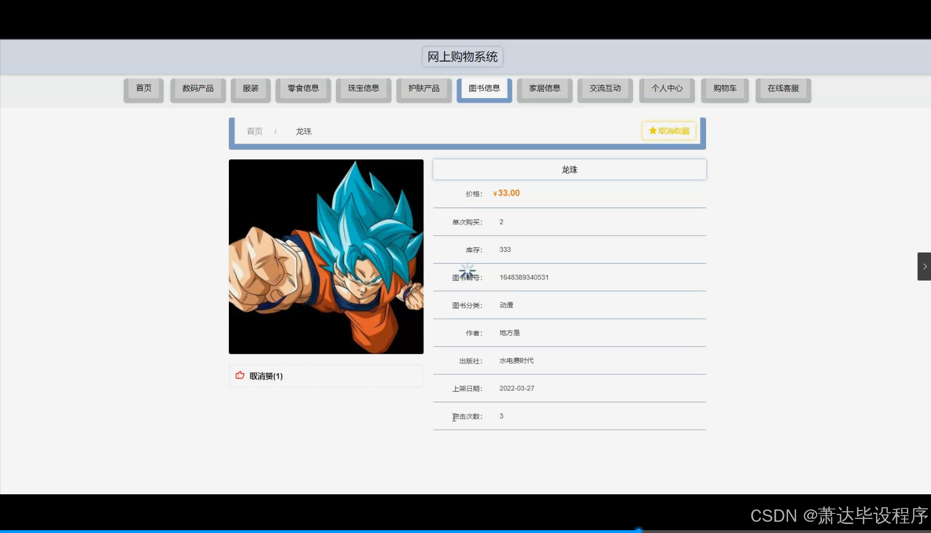931x533 pixels.
Task: Click the 首页 breadcrumb link
Action: click(255, 131)
